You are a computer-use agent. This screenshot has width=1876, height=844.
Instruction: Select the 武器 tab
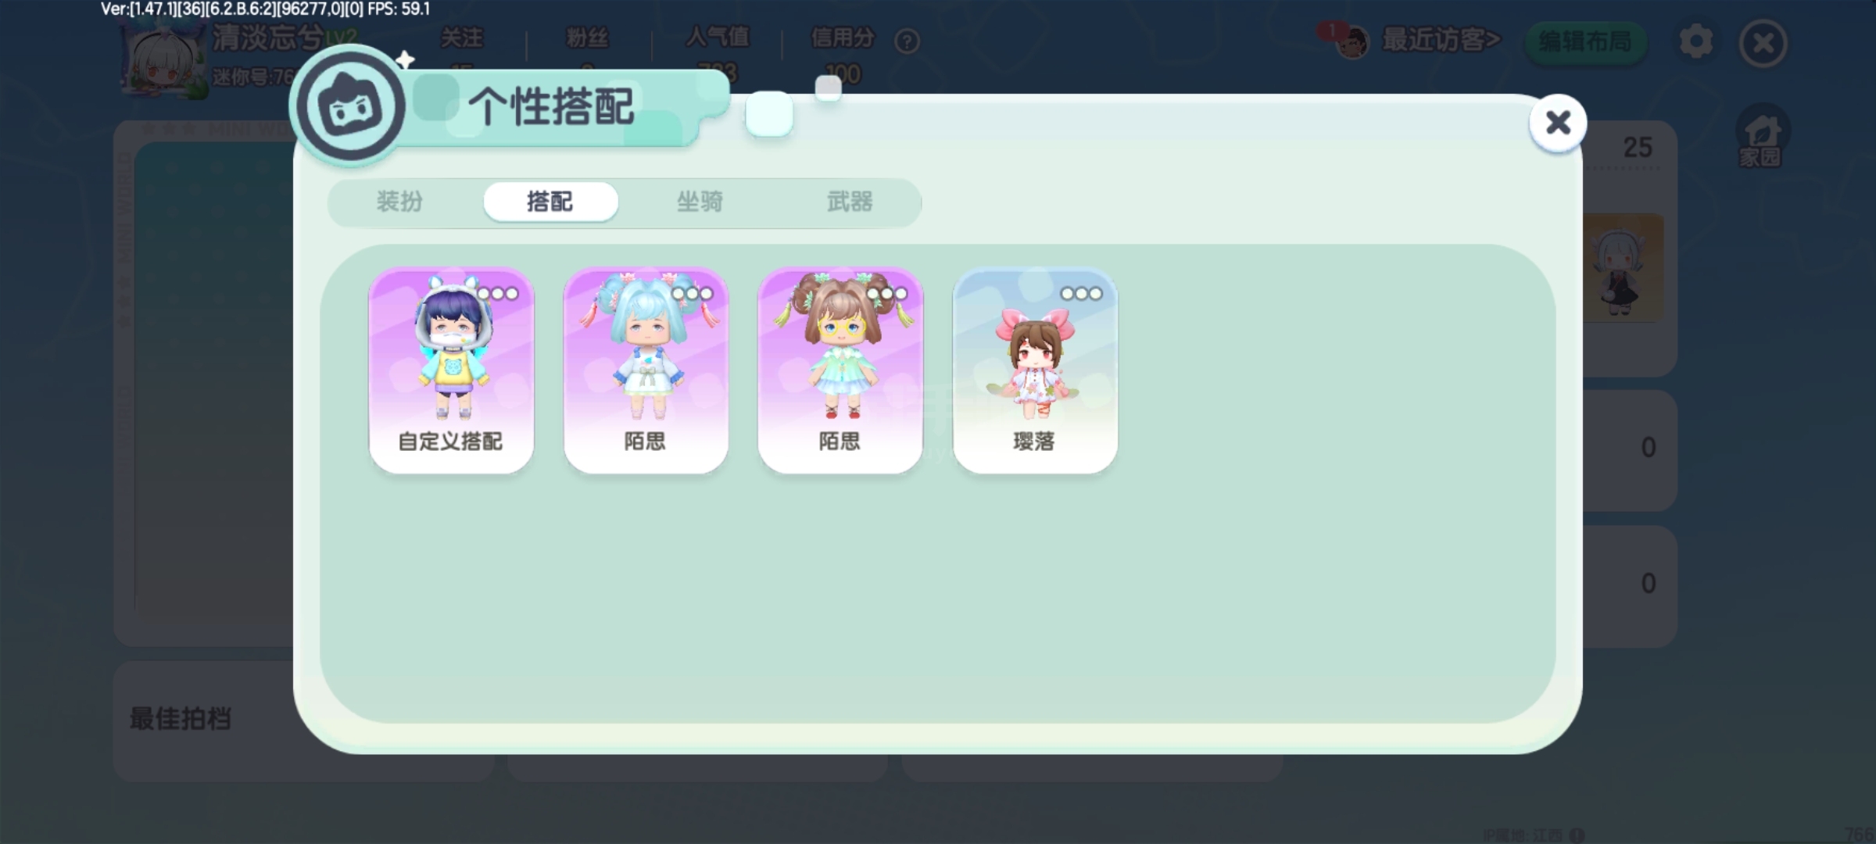(850, 202)
